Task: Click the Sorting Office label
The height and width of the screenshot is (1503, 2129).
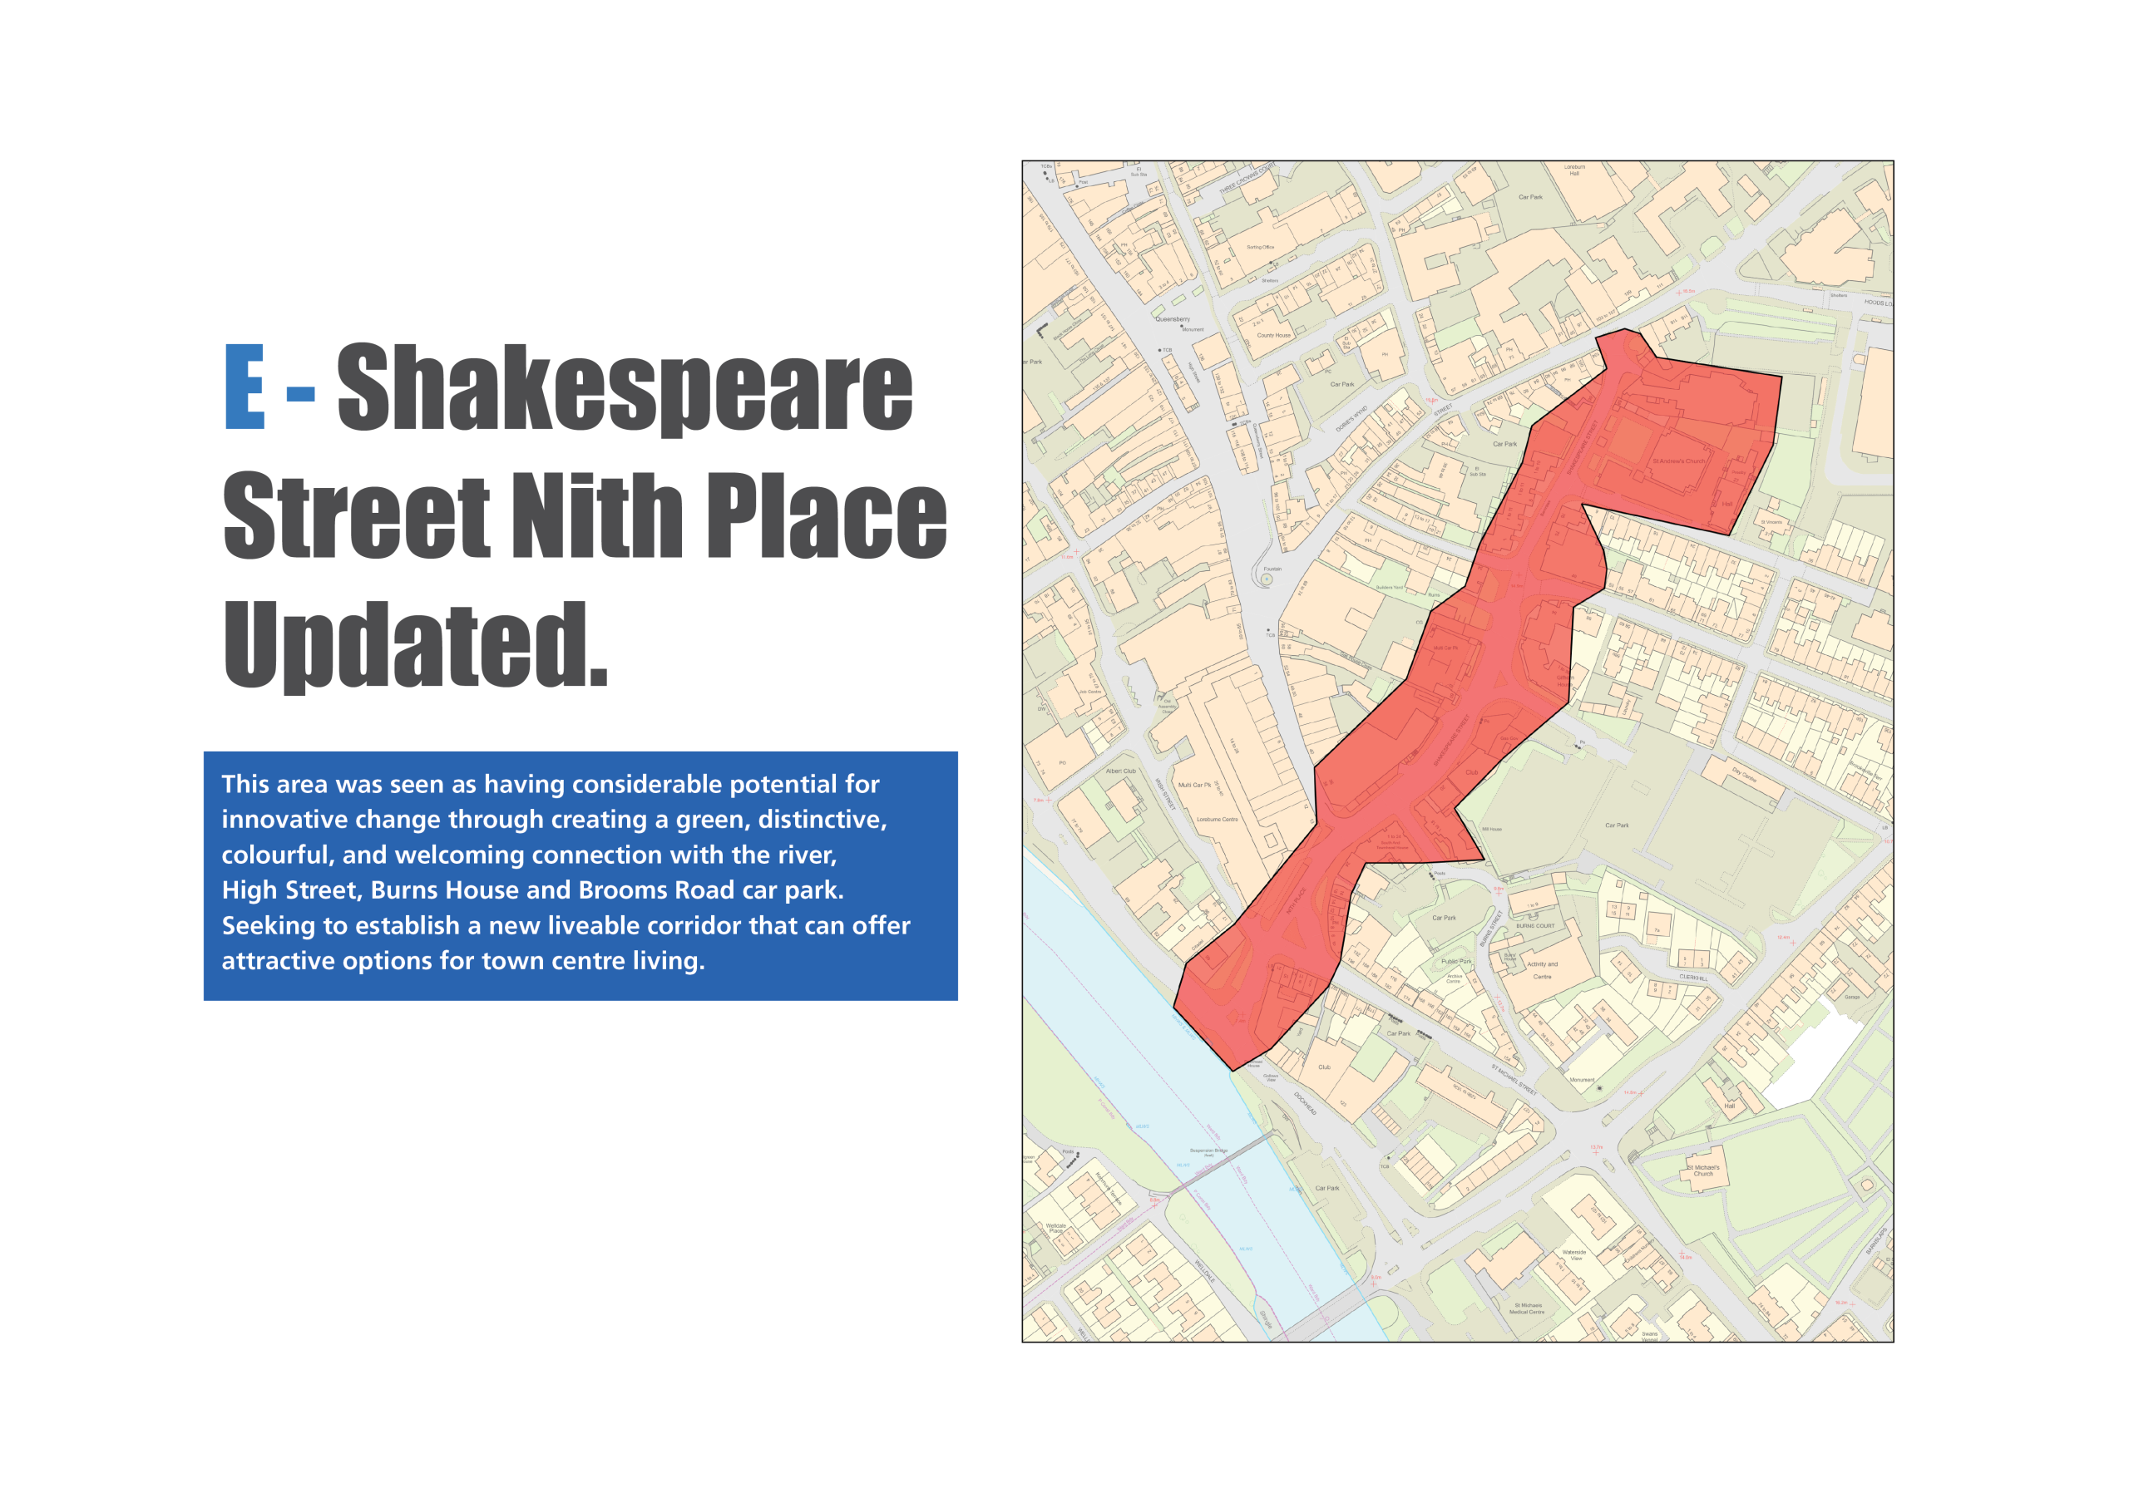Action: [x=1260, y=248]
